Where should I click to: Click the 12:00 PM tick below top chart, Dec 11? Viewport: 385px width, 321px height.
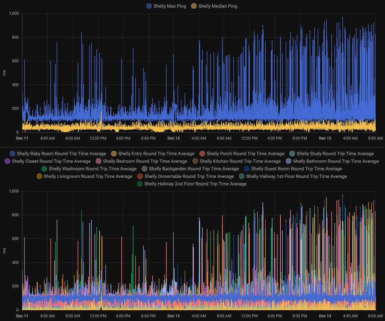(98, 138)
